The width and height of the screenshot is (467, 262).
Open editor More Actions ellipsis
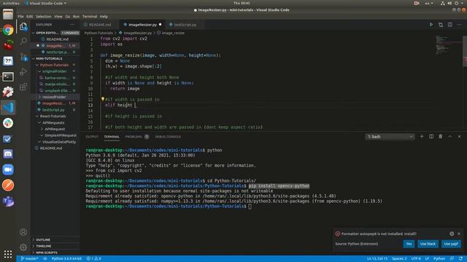point(459,25)
